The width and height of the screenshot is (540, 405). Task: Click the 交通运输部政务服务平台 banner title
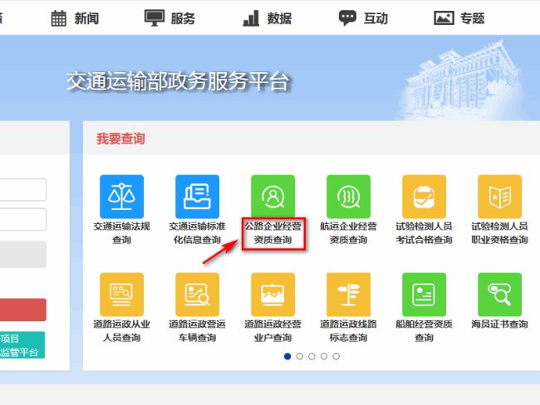tap(178, 81)
